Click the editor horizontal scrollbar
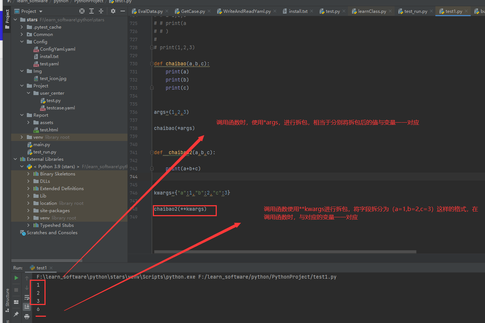Screen dimensions: 485x323 (285, 252)
